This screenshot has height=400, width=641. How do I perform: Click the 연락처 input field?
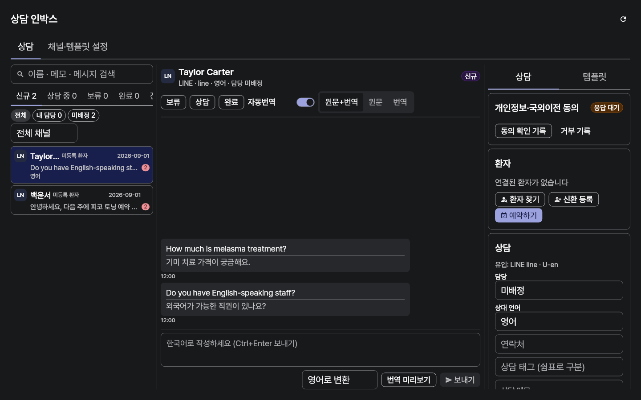tap(559, 344)
